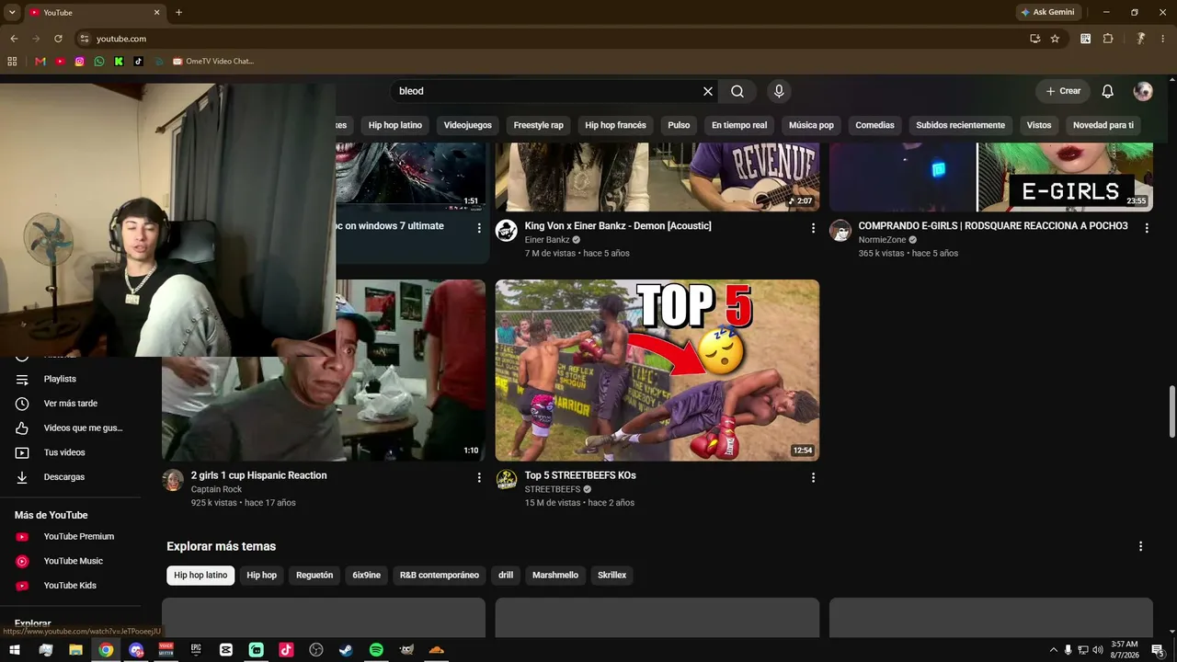This screenshot has width=1177, height=662.
Task: Select the drill topic chip
Action: 506,576
